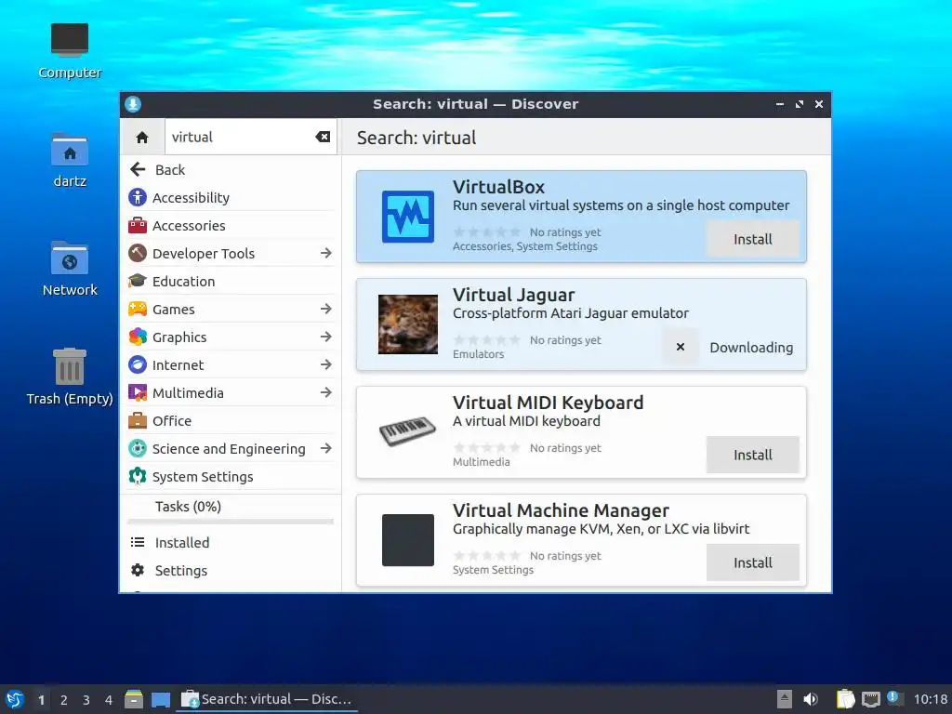Open the Network desktop icon
The height and width of the screenshot is (714, 952).
[x=70, y=258]
